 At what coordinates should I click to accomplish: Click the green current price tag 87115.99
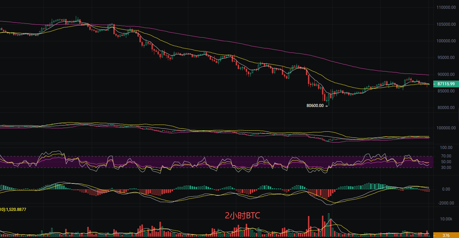tap(445, 83)
